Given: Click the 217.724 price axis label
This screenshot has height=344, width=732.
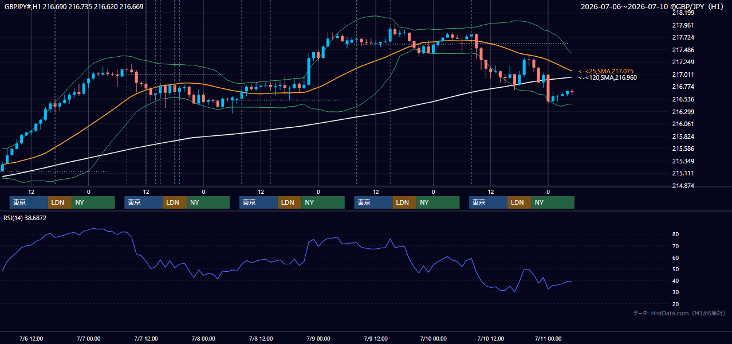Looking at the screenshot, I should 683,37.
